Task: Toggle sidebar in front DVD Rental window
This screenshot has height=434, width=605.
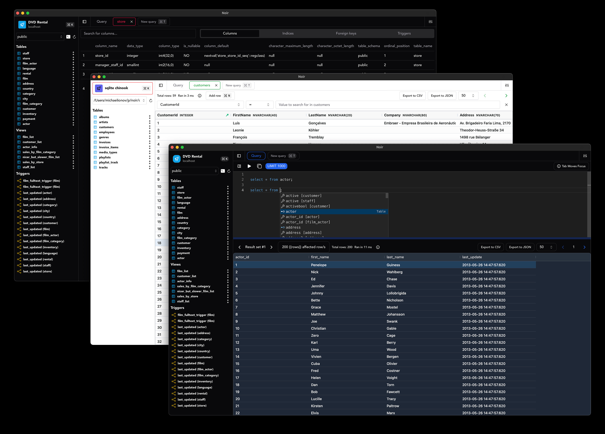Action: [x=239, y=156]
